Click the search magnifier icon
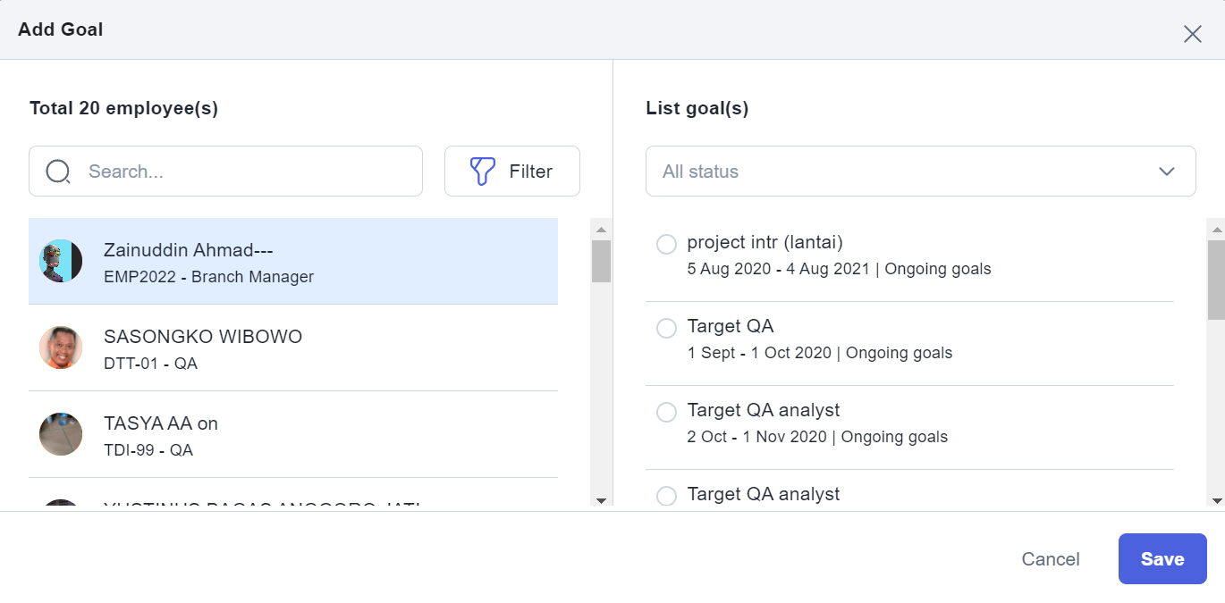 tap(58, 172)
